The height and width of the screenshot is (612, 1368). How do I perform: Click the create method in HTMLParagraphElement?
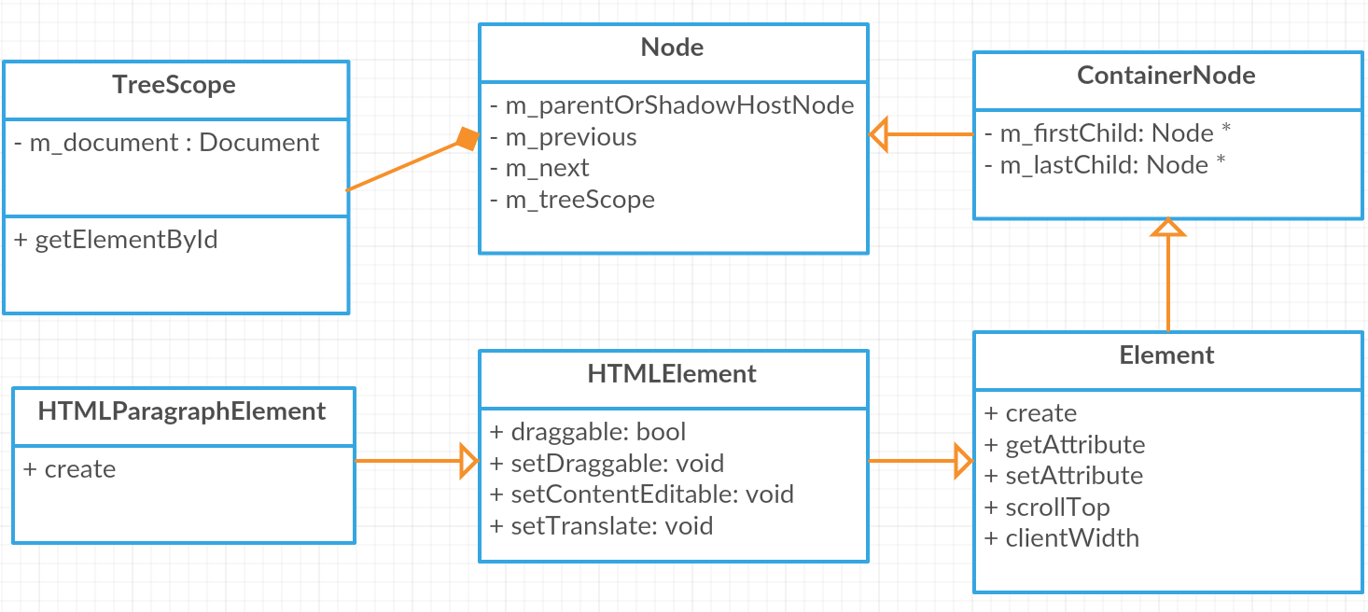(71, 469)
